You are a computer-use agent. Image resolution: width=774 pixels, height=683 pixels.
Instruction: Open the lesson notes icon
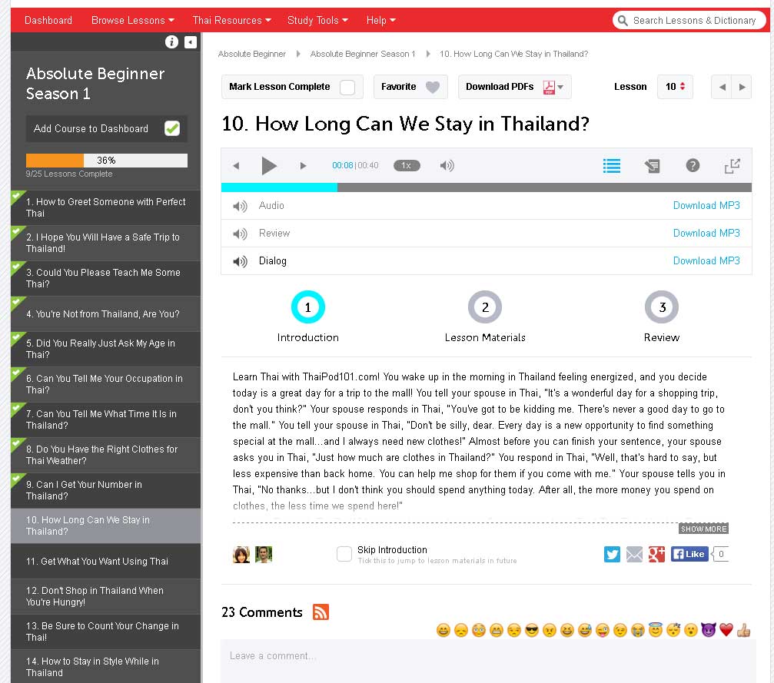tap(652, 166)
